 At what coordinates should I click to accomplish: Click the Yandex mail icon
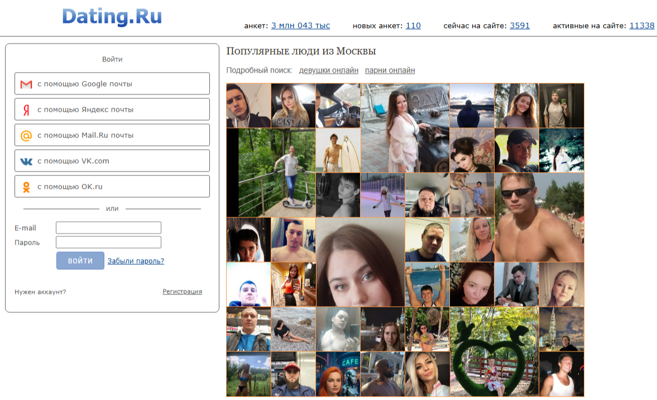pyautogui.click(x=26, y=110)
